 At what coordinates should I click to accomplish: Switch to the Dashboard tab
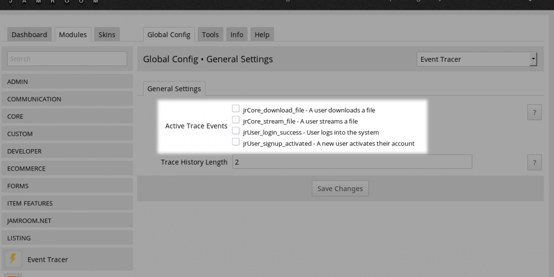(29, 35)
